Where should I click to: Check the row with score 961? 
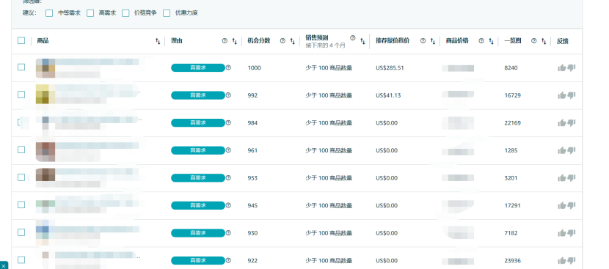(21, 150)
